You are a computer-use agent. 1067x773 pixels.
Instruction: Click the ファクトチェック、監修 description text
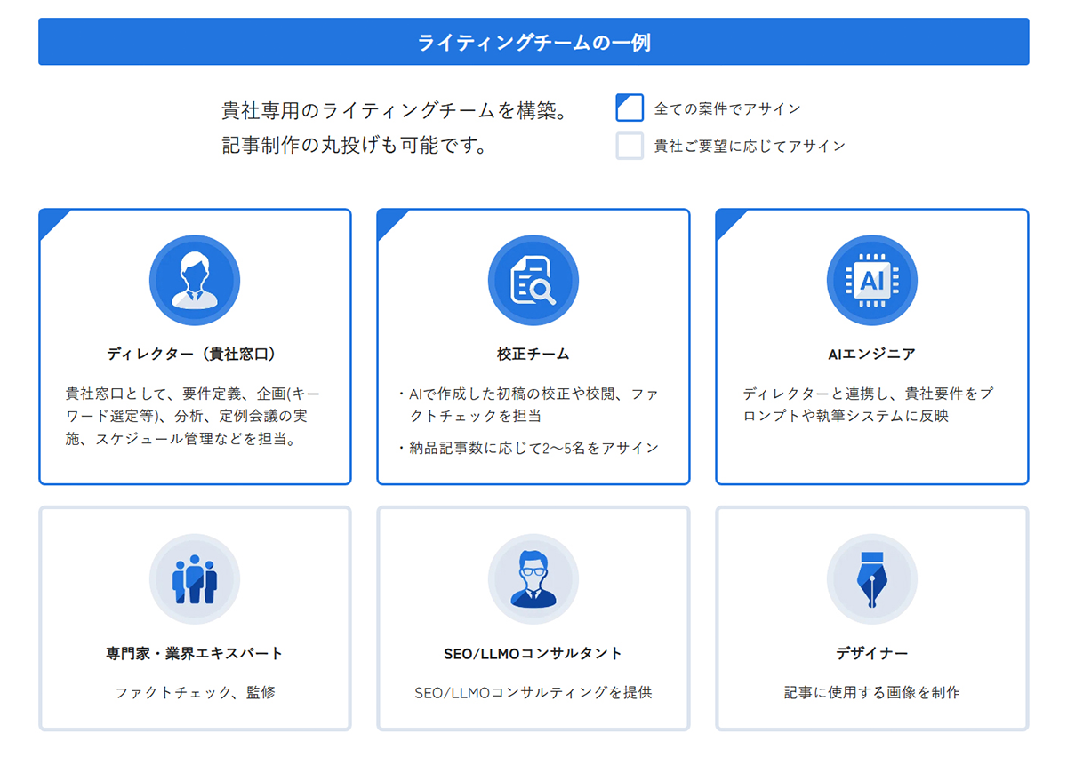click(x=195, y=691)
